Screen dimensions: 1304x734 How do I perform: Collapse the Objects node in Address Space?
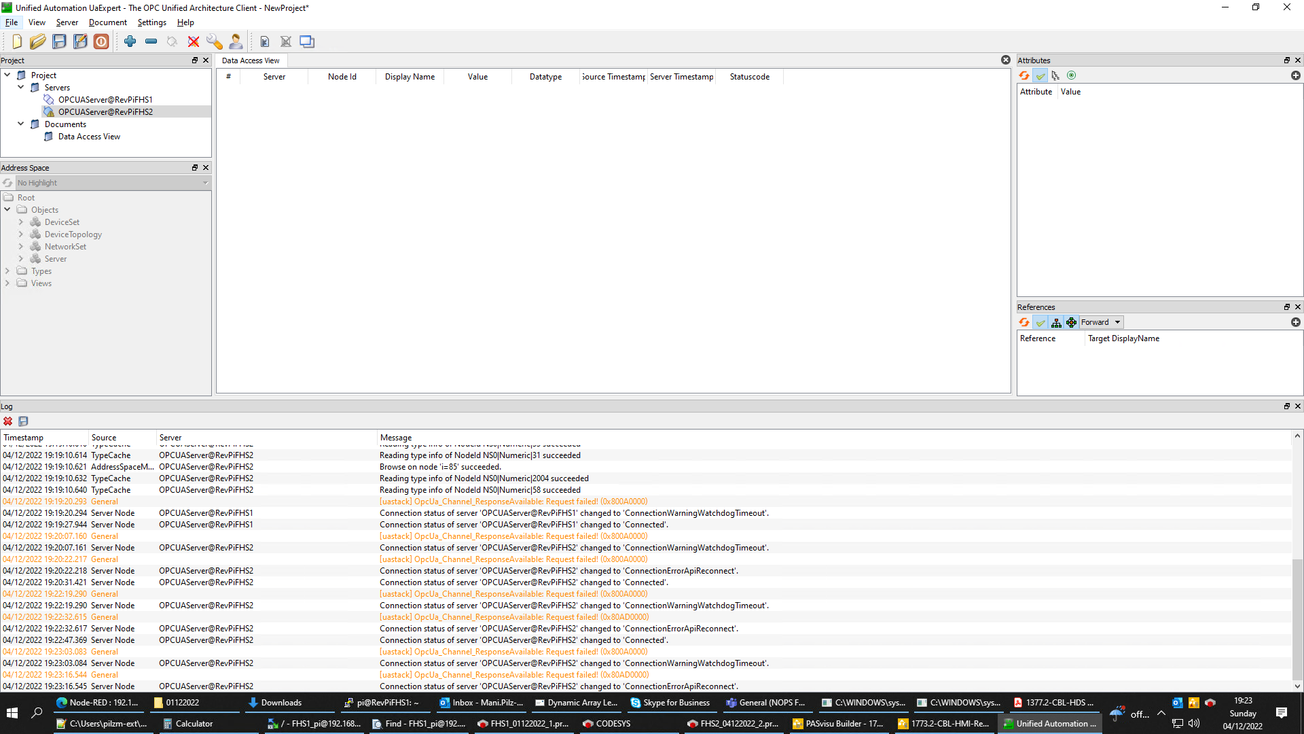(7, 209)
